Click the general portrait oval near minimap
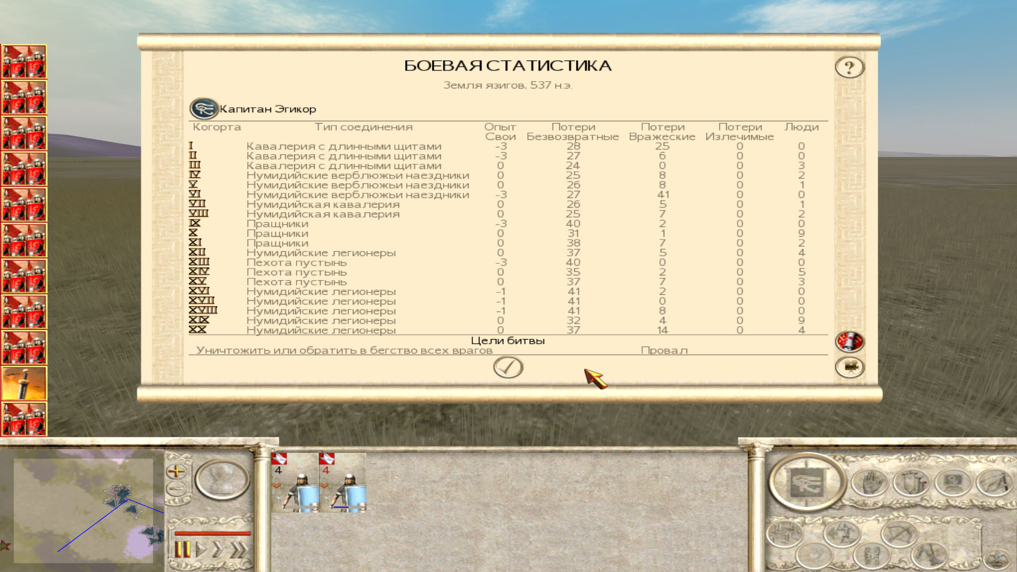 click(x=222, y=480)
